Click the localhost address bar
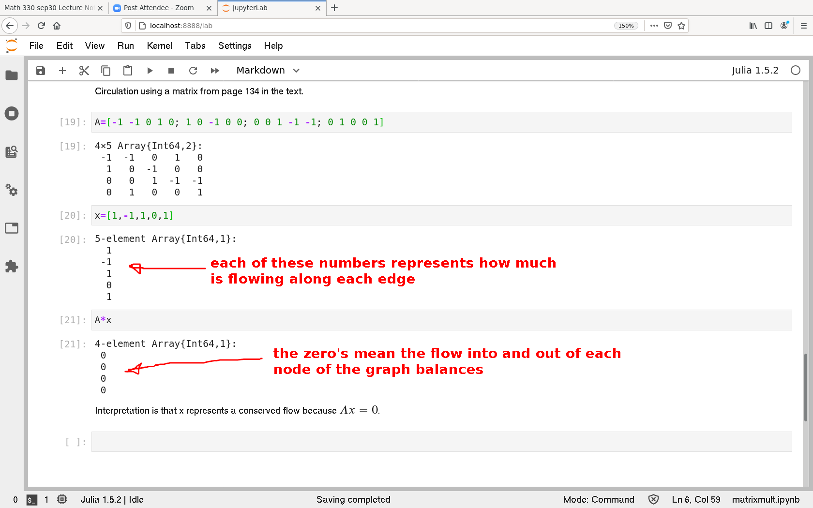The height and width of the screenshot is (508, 813). [377, 26]
